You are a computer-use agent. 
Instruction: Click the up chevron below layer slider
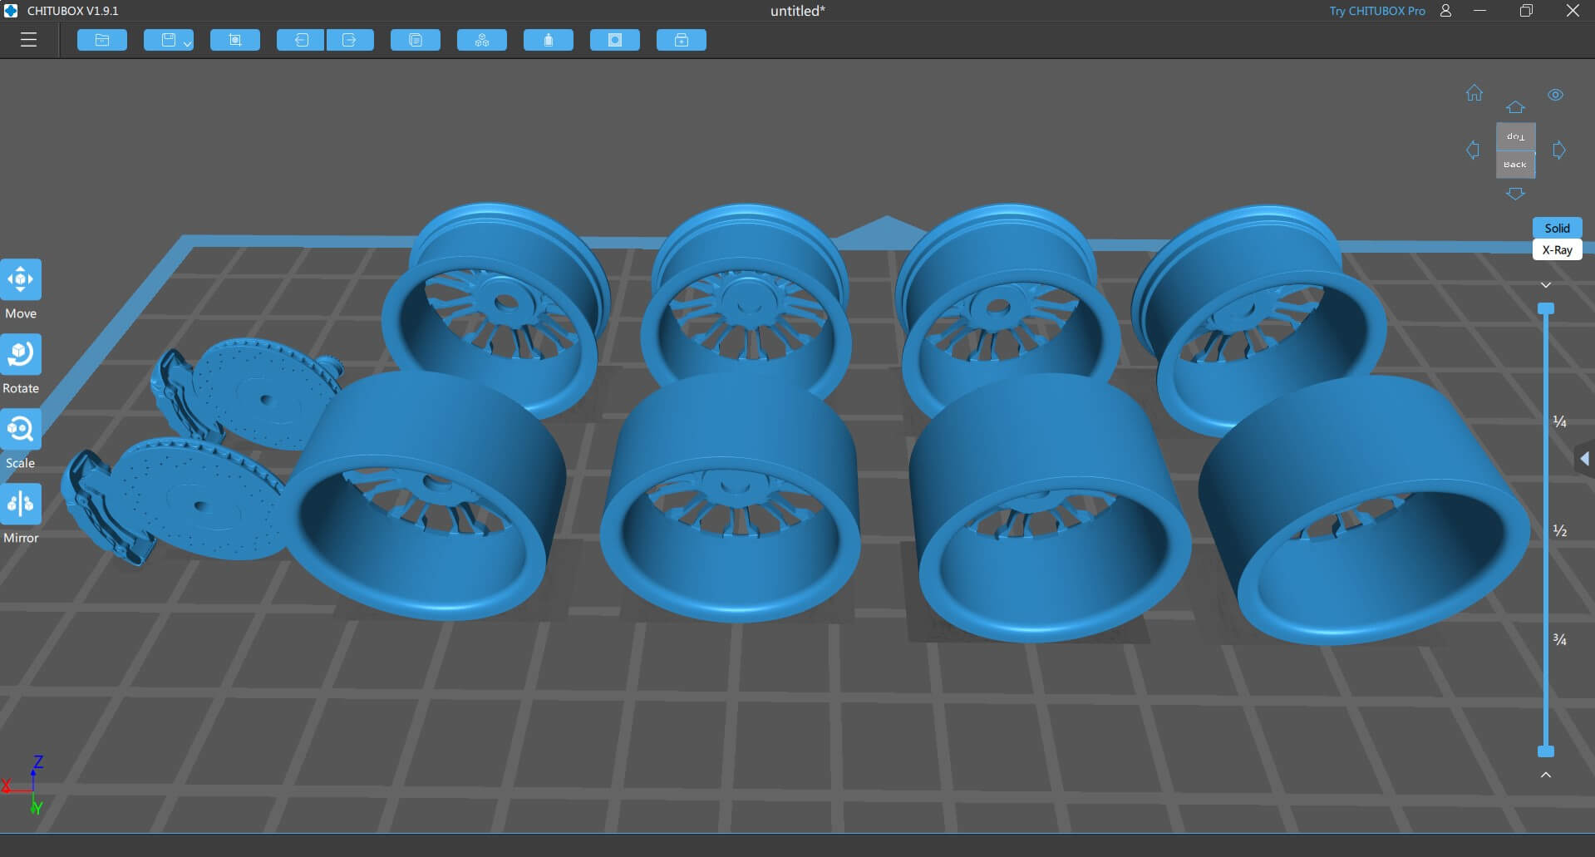pos(1546,775)
